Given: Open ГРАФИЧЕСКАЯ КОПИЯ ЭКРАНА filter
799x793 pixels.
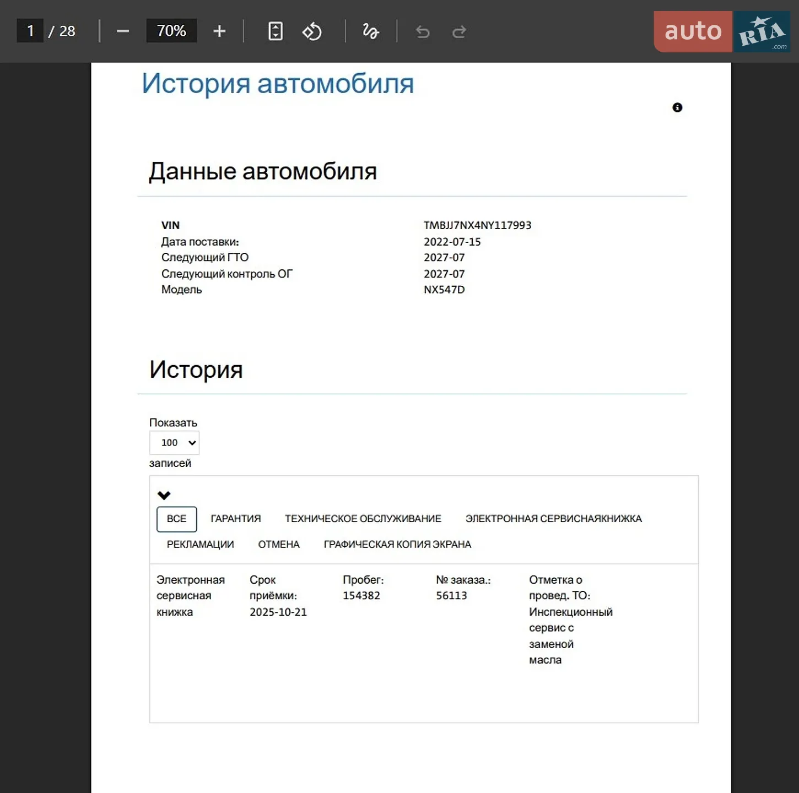Looking at the screenshot, I should [397, 545].
